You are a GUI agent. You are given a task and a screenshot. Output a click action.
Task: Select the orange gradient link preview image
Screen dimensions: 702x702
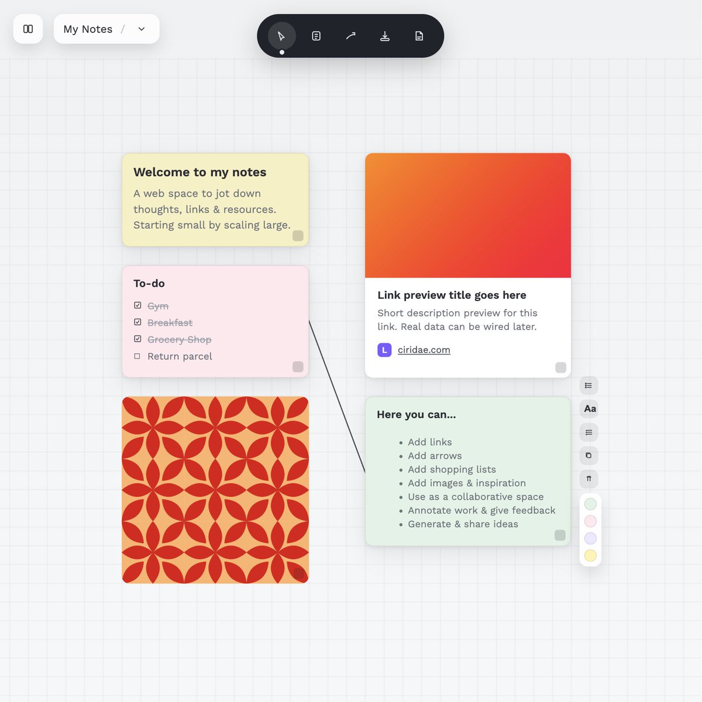click(468, 215)
